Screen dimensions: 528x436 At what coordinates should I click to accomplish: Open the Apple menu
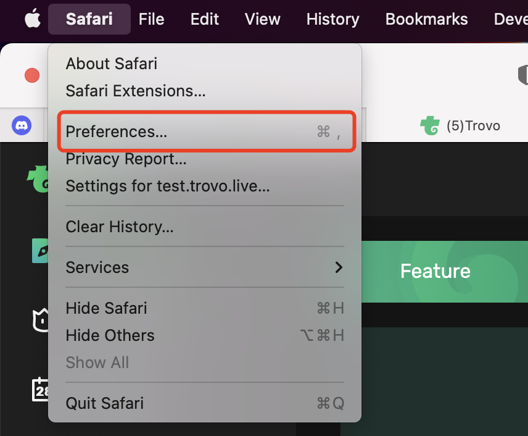(33, 19)
